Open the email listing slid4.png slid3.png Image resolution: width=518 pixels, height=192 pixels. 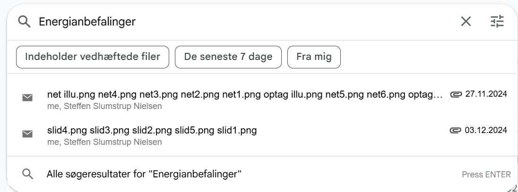click(152, 130)
